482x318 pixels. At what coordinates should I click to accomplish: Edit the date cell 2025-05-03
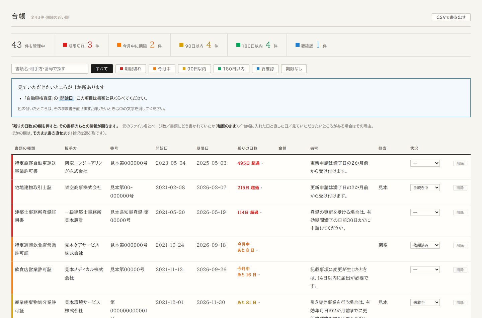(212, 163)
